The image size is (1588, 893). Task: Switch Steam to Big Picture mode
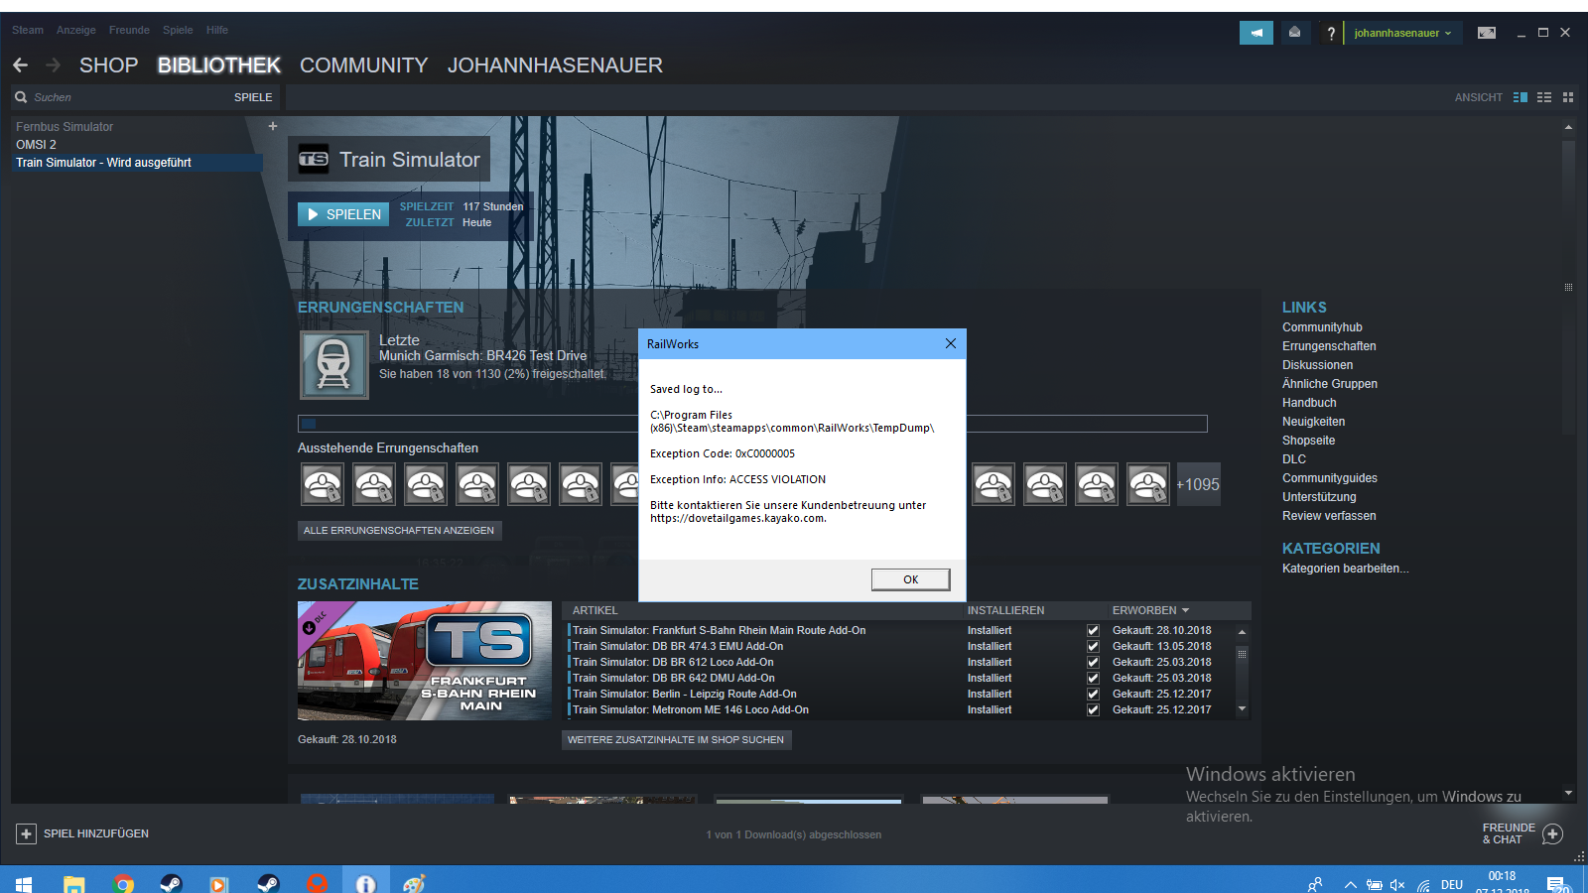coord(1487,33)
